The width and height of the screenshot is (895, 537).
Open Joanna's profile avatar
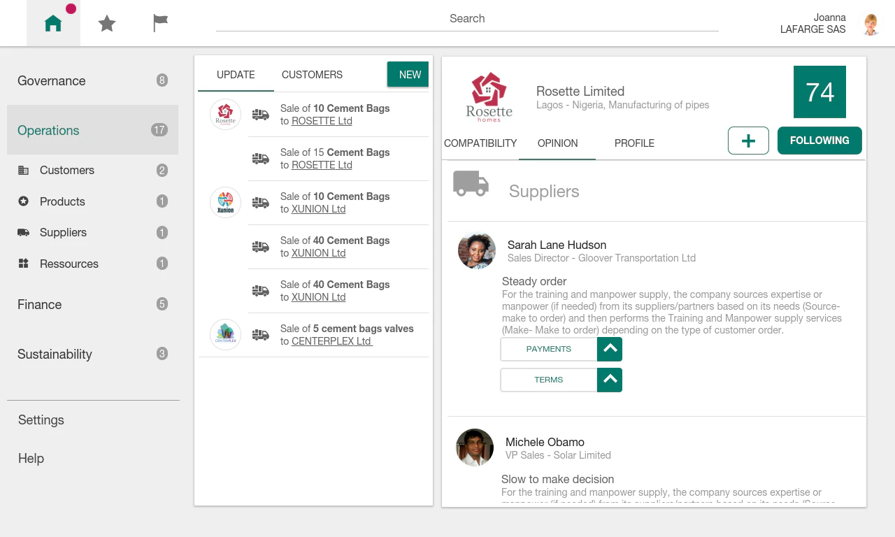click(x=871, y=24)
